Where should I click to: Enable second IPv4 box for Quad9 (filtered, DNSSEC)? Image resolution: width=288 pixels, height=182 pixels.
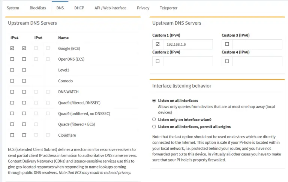tap(24, 103)
